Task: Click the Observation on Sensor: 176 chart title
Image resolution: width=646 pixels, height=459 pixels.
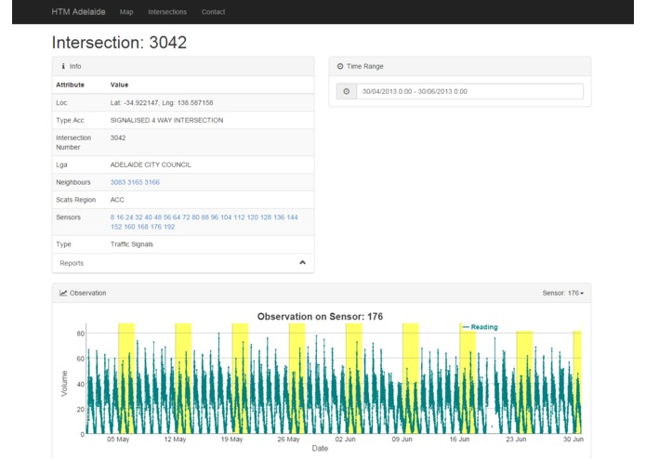Action: (x=320, y=317)
